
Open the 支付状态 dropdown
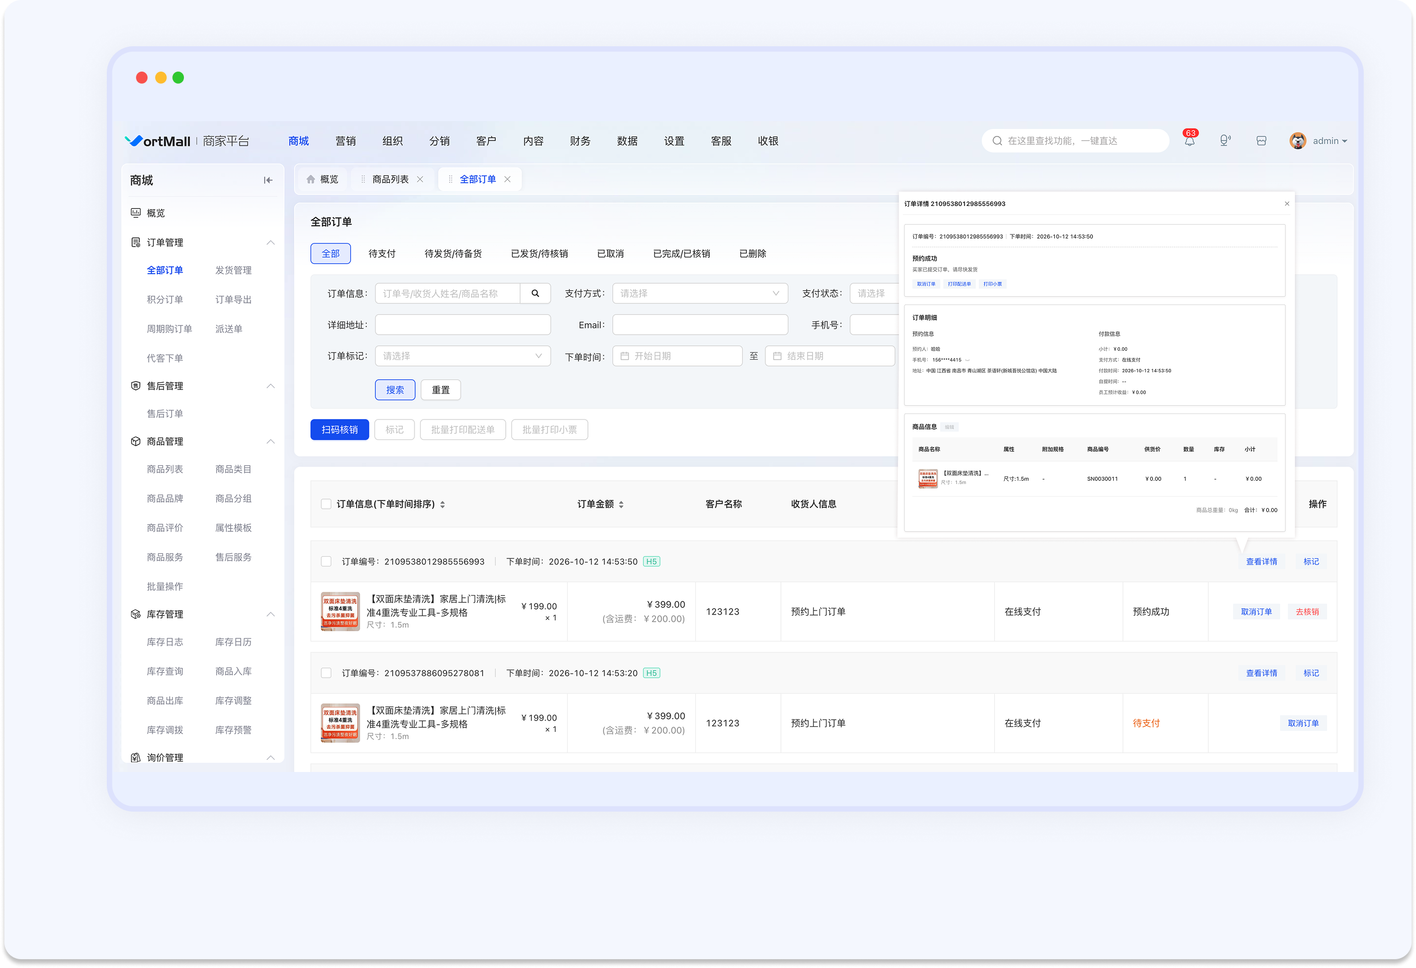point(874,293)
